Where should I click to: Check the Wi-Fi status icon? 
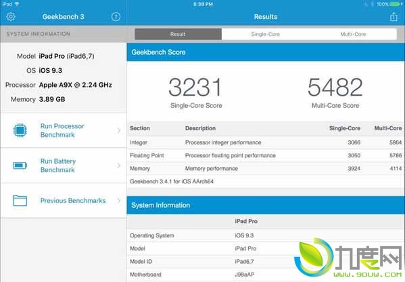tap(17, 4)
